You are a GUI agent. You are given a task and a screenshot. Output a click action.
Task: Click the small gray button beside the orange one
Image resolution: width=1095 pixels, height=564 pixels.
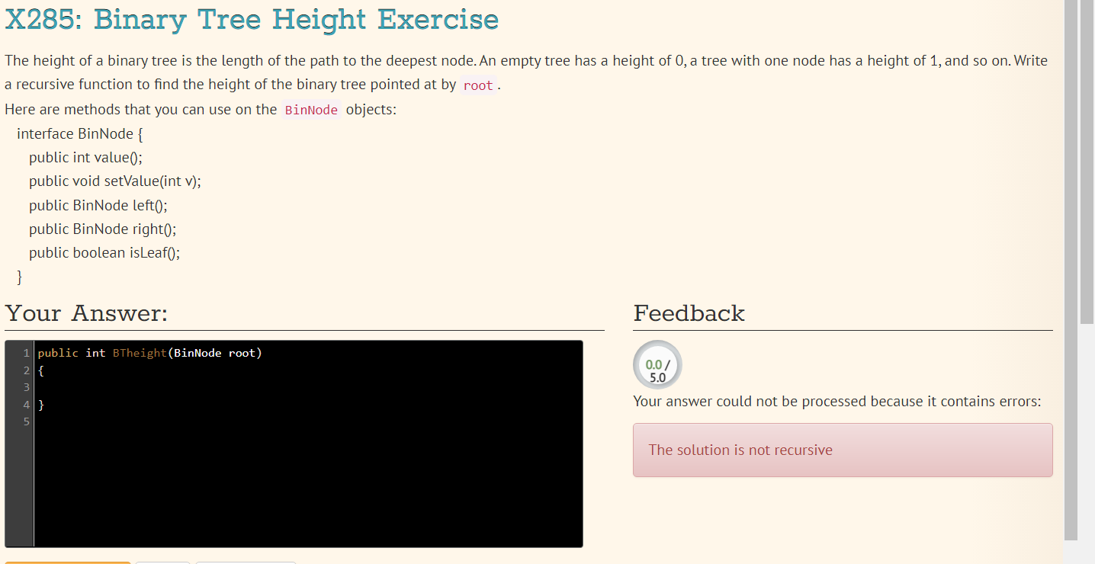coord(162,562)
